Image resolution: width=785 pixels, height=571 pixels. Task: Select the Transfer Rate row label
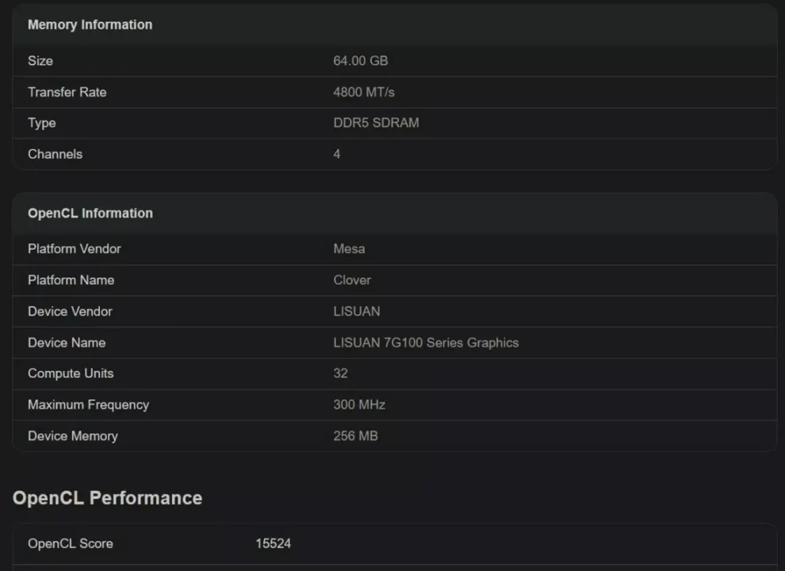click(x=67, y=92)
